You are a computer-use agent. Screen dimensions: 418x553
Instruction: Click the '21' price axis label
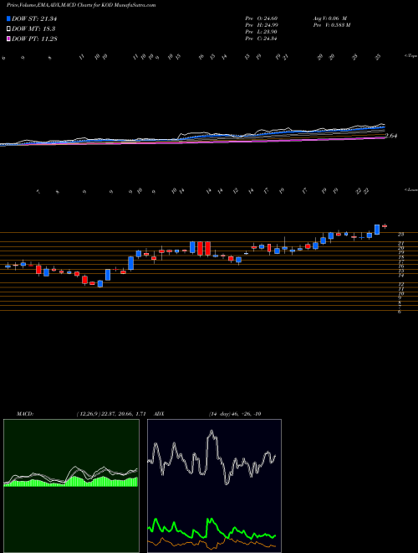coord(400,243)
